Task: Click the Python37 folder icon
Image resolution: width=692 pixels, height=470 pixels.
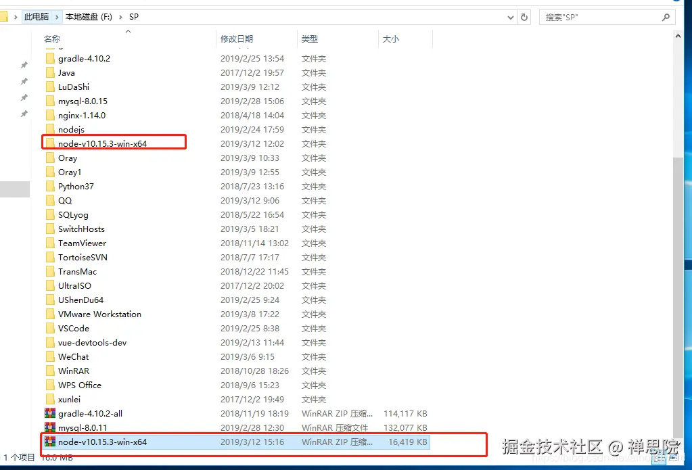Action: 50,186
